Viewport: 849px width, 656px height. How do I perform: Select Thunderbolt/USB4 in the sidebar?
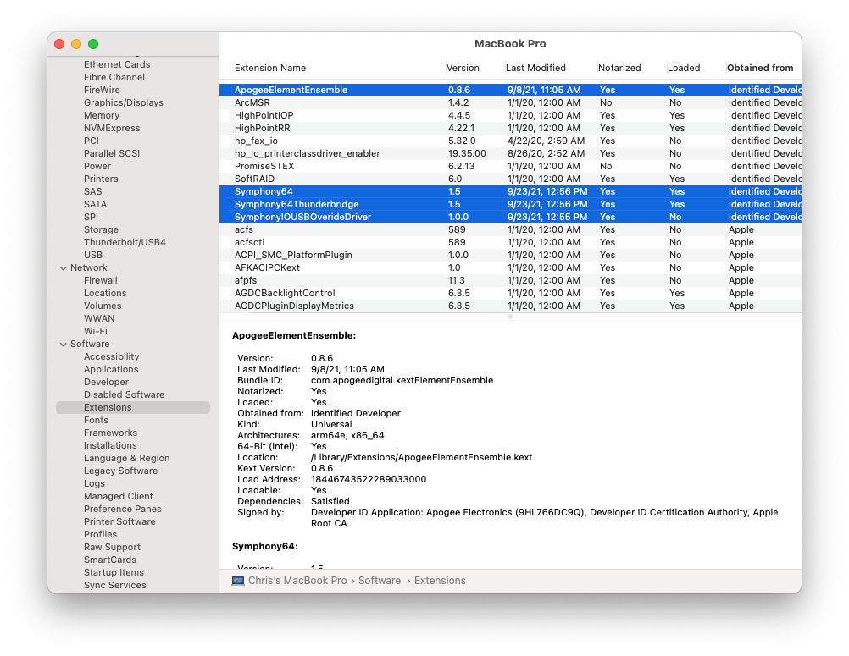click(125, 242)
